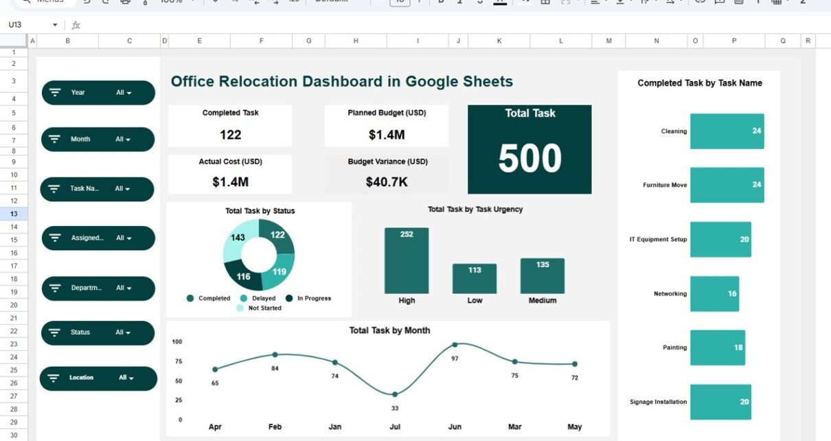Open the Year slicer's All dropdown

124,93
